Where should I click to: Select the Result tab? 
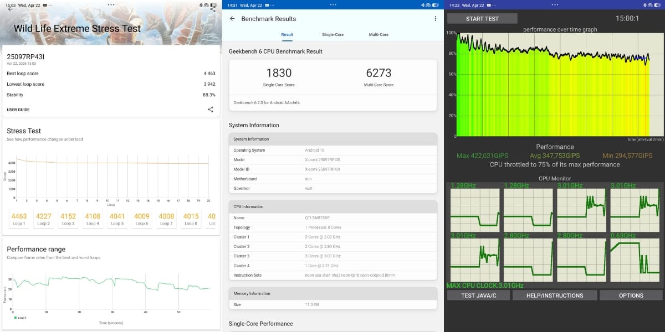[x=287, y=34]
